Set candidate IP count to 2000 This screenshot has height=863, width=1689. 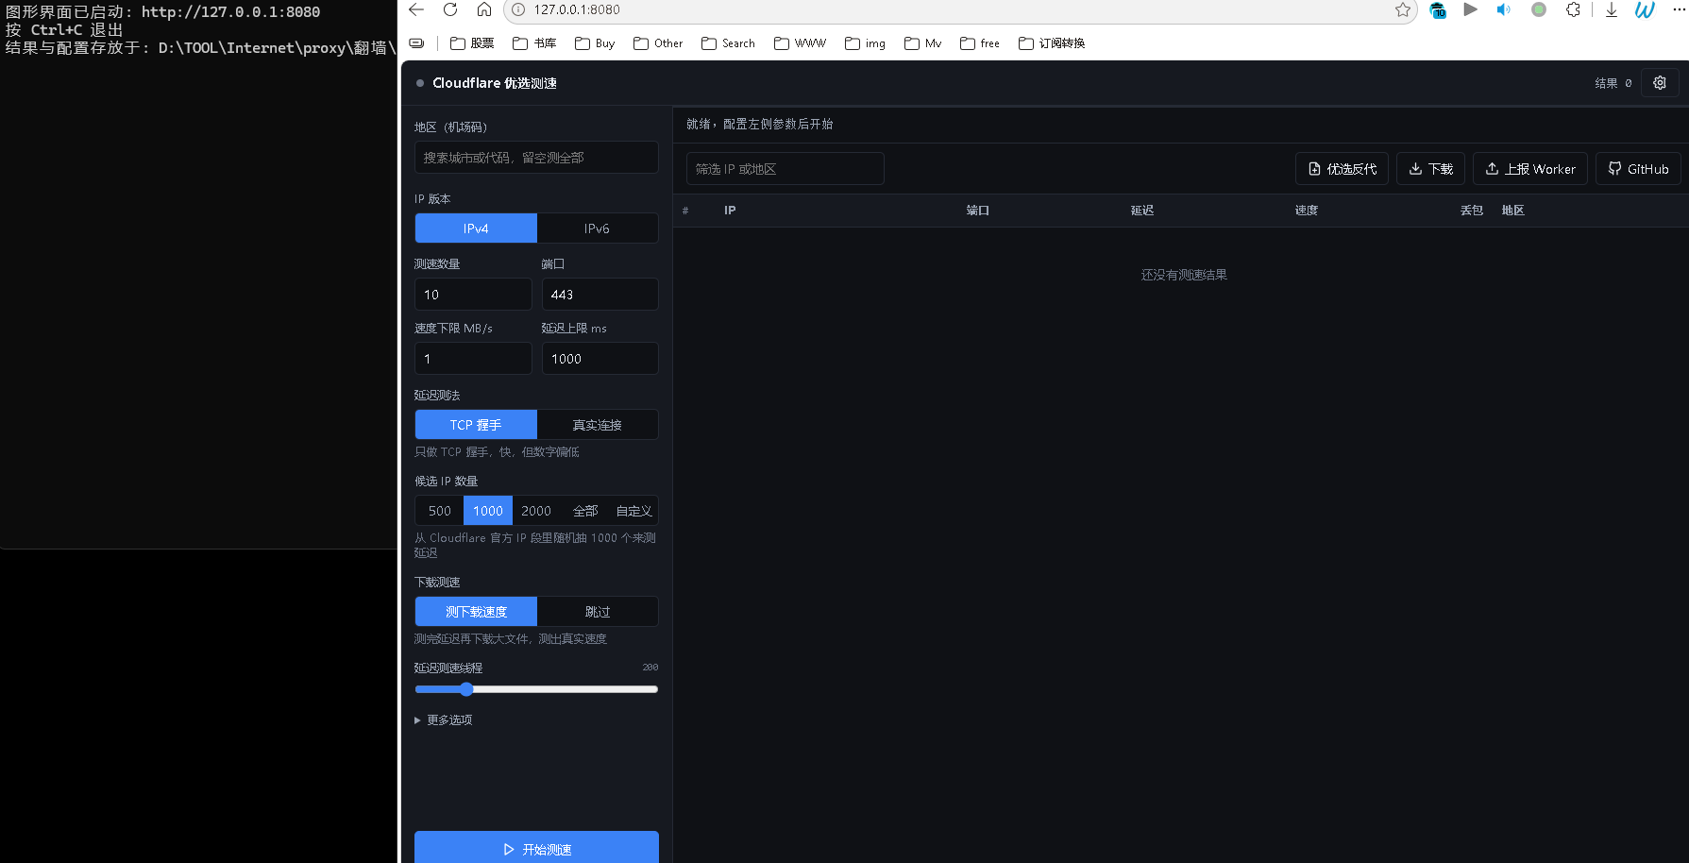pos(536,511)
